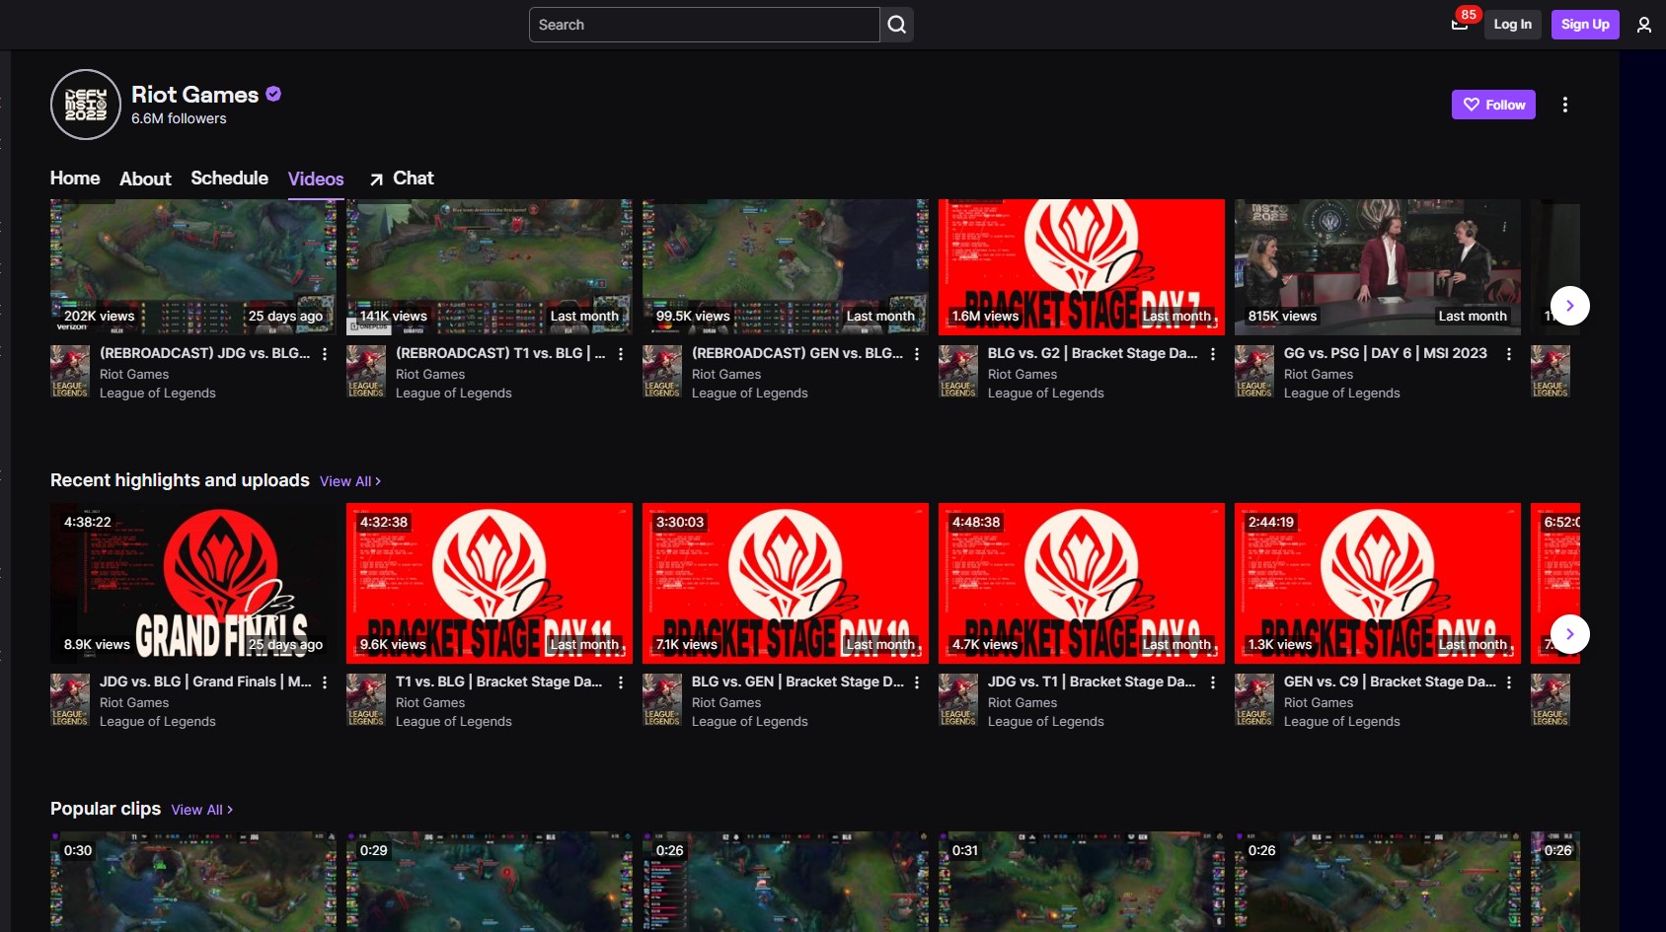Screen dimensions: 1666x932
Task: Open channel options three-dot menu
Action: tap(1564, 105)
